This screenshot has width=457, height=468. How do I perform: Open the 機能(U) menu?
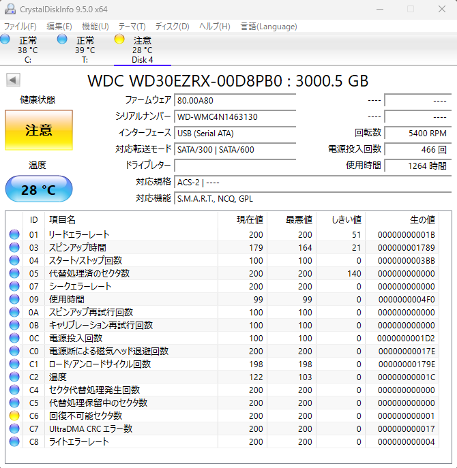[95, 27]
